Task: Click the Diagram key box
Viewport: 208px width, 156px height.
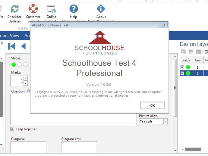Action: click(x=79, y=147)
